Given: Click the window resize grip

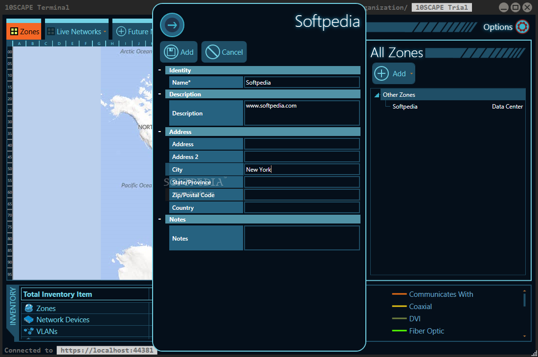Looking at the screenshot, I should [x=534, y=354].
